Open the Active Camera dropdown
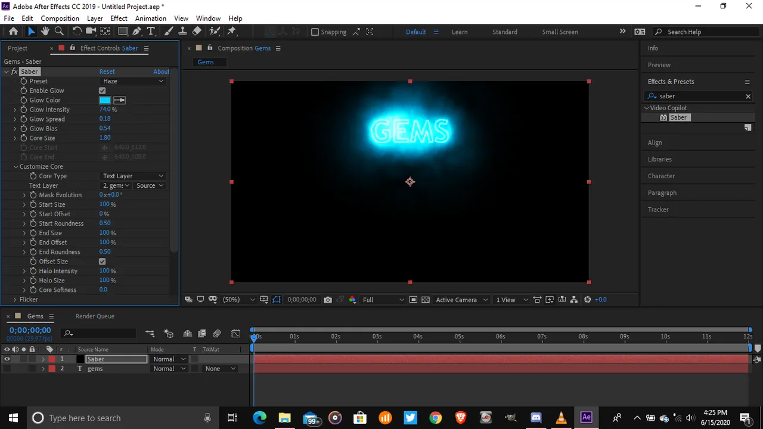The height and width of the screenshot is (429, 763). click(x=462, y=300)
